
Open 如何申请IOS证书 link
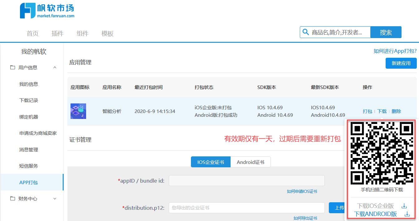302,191
